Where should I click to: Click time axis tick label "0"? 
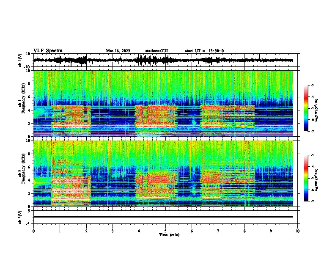pos(33,231)
